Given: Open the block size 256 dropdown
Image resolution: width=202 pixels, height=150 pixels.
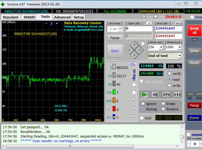Looking at the screenshot, I should [x=161, y=47].
